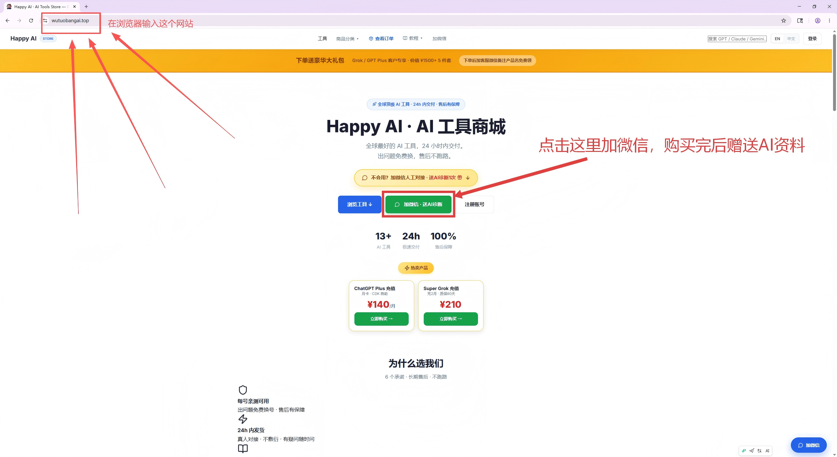
Task: Click the open book icon at bottom
Action: click(x=243, y=449)
